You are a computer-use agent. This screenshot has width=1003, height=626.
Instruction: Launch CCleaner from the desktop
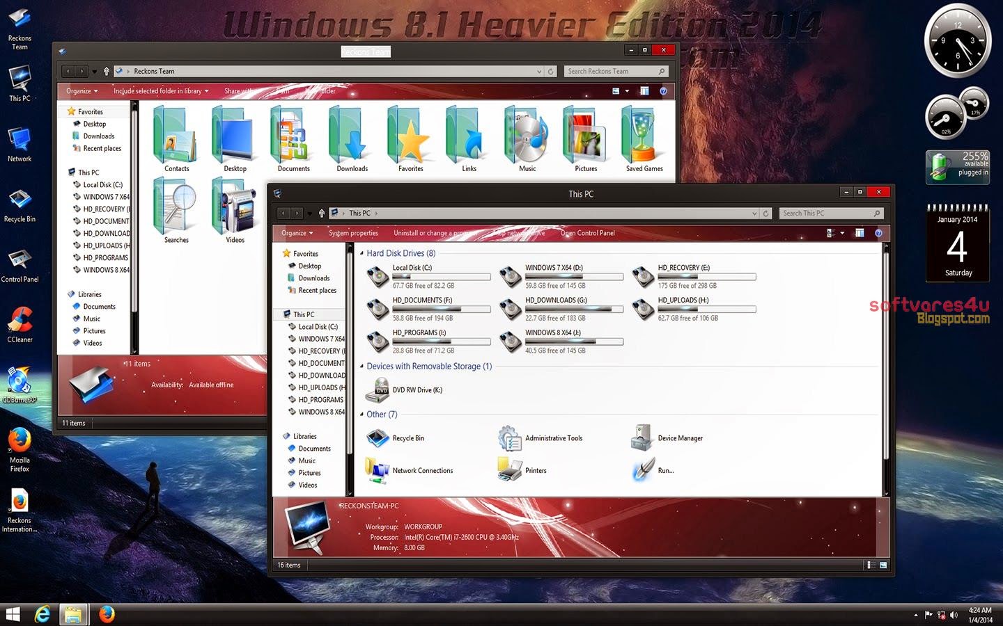[20, 326]
